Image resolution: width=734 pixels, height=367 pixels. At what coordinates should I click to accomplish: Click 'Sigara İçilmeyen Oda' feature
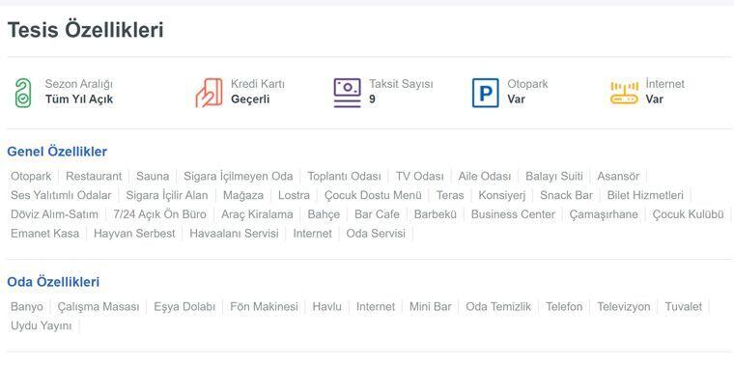pyautogui.click(x=239, y=177)
